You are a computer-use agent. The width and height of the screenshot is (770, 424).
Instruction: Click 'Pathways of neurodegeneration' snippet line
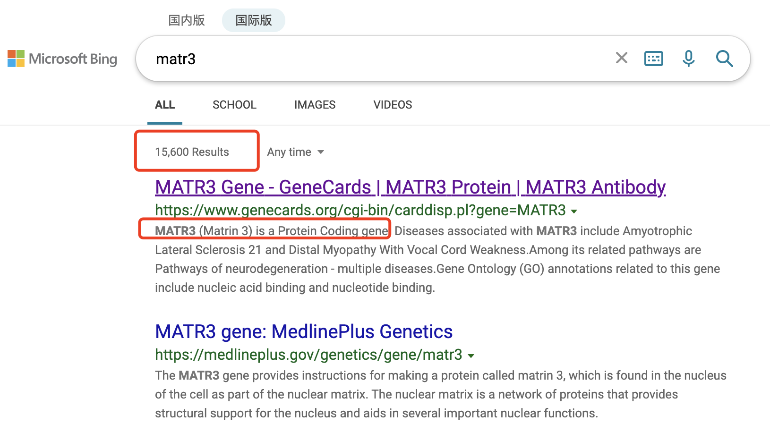tap(437, 269)
